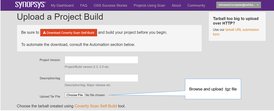274x111 pixels.
Task: Open the Coverity Scan Self-Build link
Action: tap(96, 106)
